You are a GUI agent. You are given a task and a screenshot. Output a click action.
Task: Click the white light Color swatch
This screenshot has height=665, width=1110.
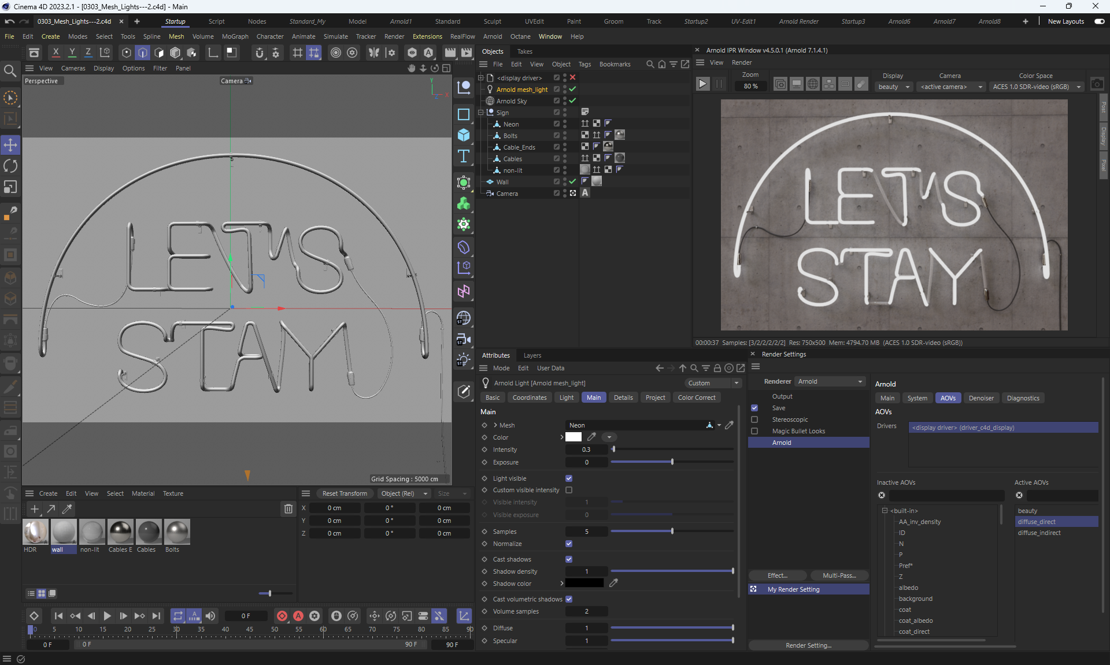pyautogui.click(x=573, y=437)
